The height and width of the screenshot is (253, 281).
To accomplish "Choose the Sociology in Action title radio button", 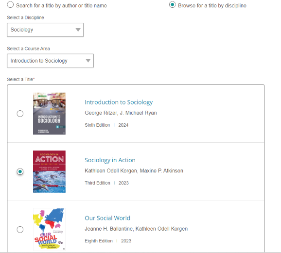I will pyautogui.click(x=20, y=171).
